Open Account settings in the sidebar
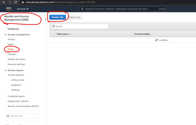This screenshot has width=196, height=125. [16, 64]
